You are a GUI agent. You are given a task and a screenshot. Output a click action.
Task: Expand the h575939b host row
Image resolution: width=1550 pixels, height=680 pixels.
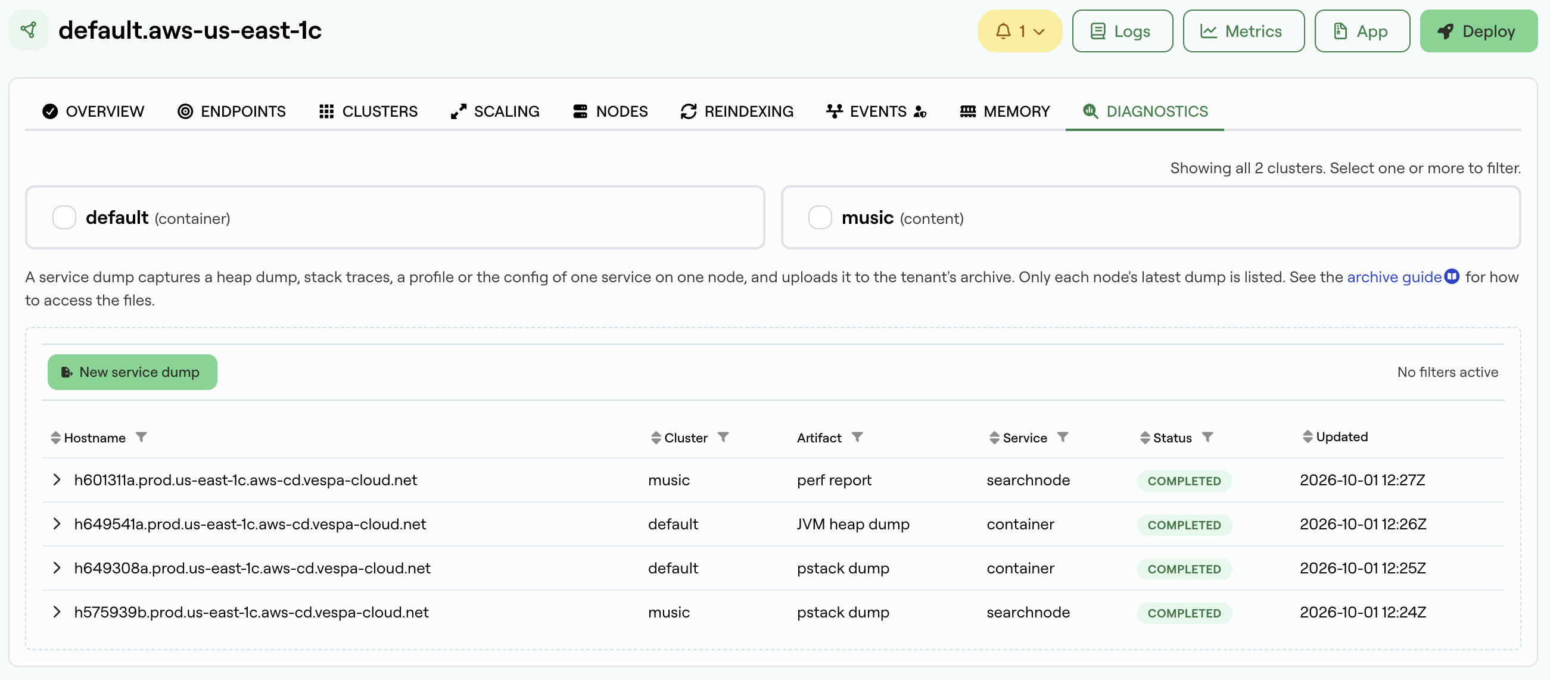point(57,612)
